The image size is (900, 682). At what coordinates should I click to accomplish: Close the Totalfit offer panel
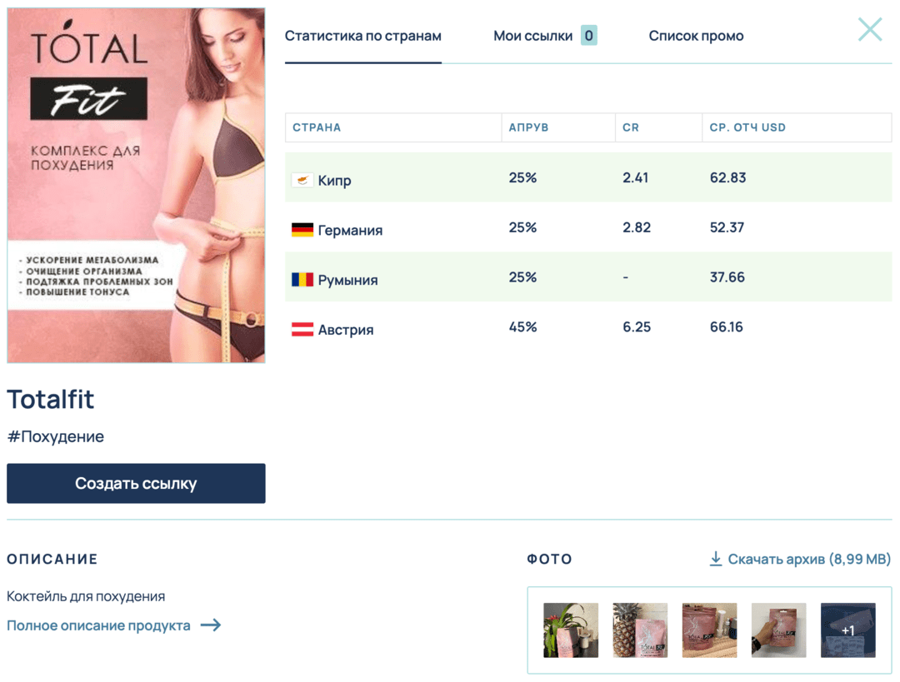point(869,29)
